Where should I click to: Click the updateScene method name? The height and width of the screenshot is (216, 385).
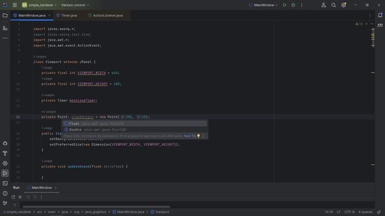[x=78, y=167]
